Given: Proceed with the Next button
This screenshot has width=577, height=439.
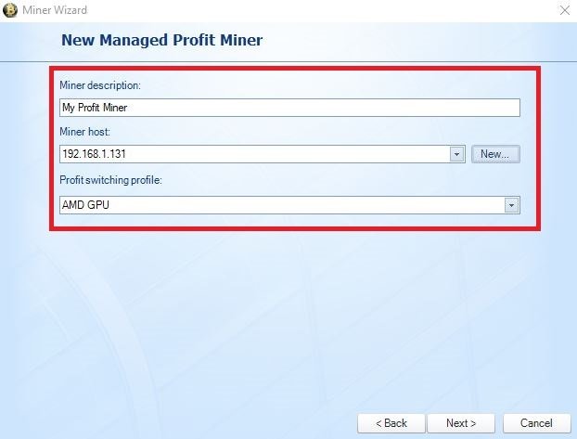Looking at the screenshot, I should pos(461,423).
